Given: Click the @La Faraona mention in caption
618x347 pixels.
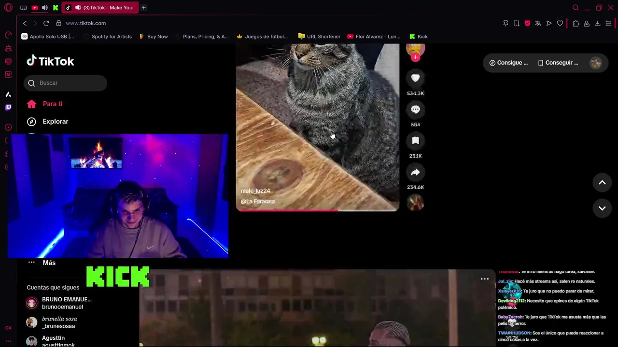Looking at the screenshot, I should pos(258,201).
